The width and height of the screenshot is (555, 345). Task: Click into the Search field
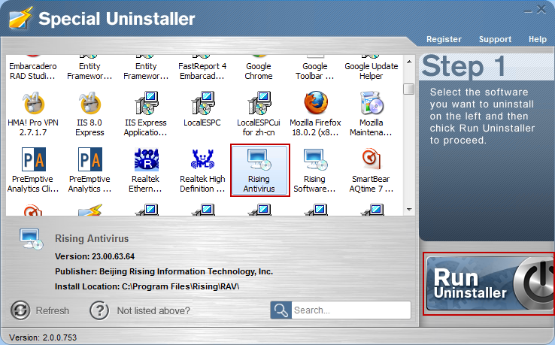tap(350, 310)
